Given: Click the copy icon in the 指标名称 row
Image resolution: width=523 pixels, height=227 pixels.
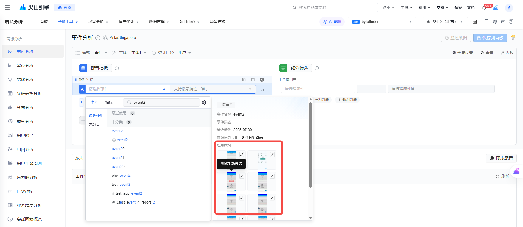Looking at the screenshot, I should pyautogui.click(x=244, y=80).
